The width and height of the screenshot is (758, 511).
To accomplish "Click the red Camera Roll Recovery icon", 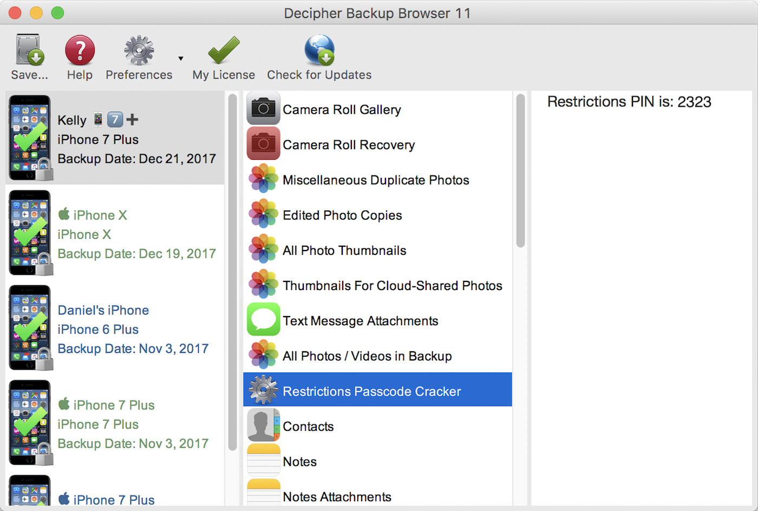I will click(264, 144).
